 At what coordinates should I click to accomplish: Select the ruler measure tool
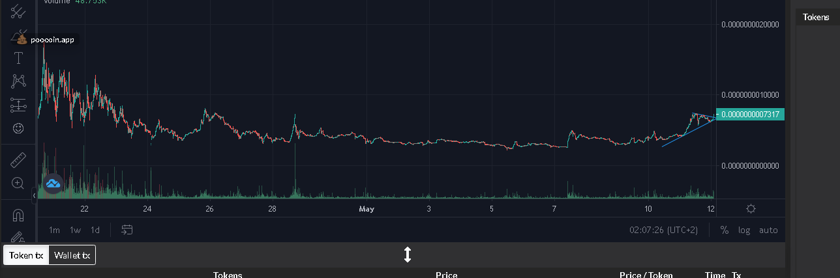[x=18, y=160]
